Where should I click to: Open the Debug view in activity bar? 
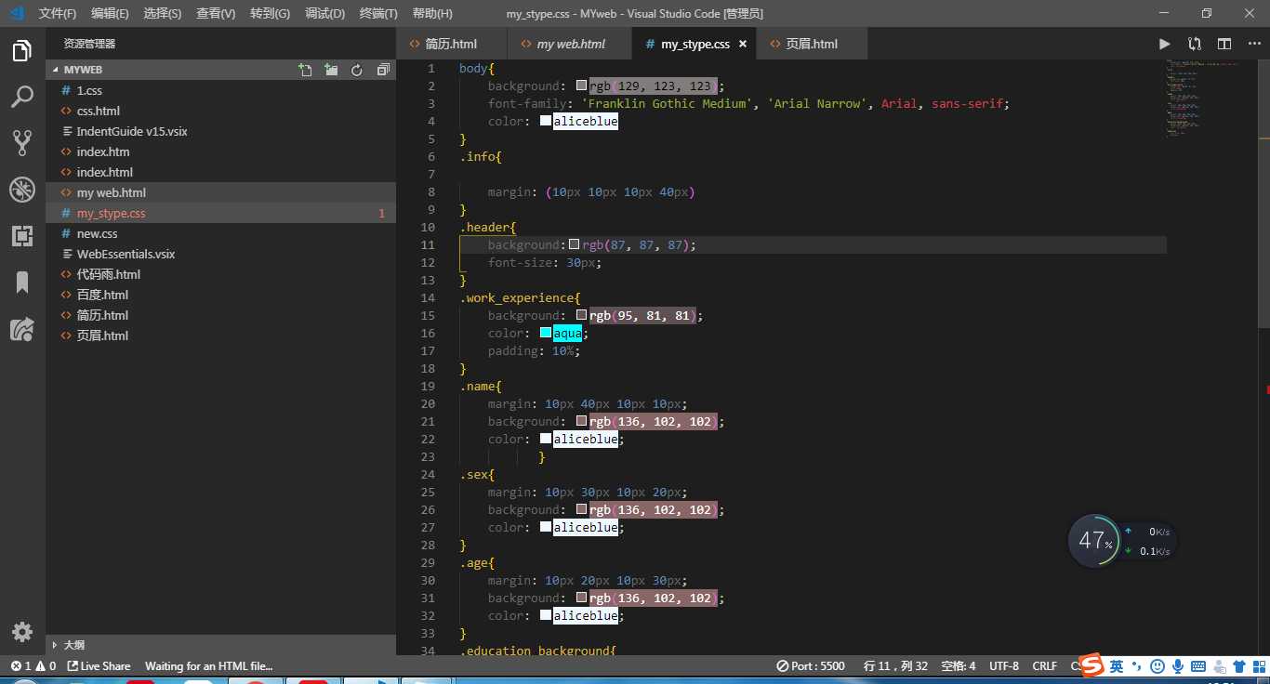[x=22, y=190]
